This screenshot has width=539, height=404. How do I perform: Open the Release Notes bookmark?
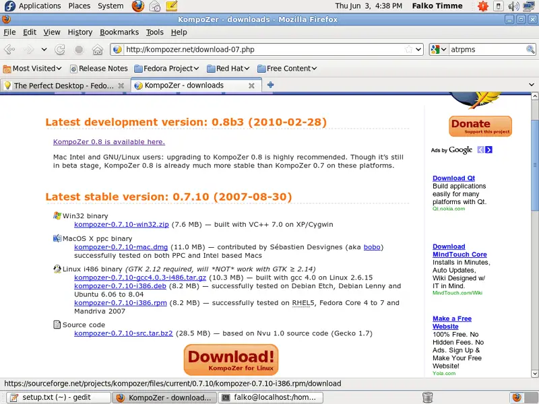point(99,69)
